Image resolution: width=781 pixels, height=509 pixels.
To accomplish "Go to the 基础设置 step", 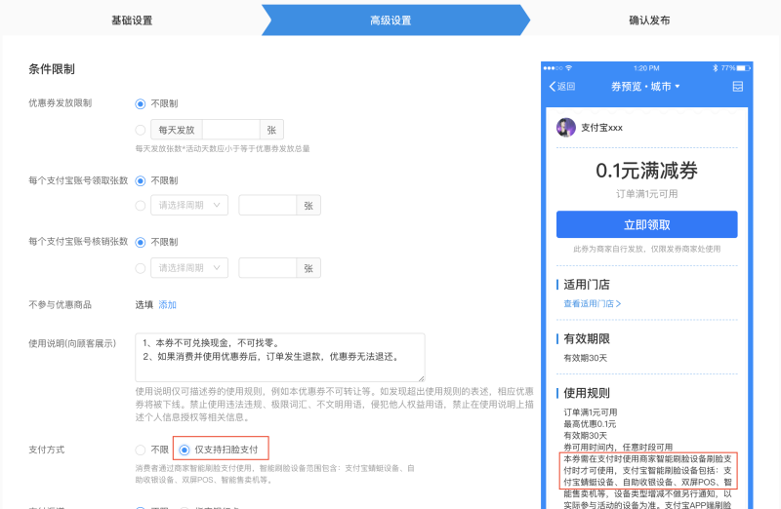I will click(132, 20).
